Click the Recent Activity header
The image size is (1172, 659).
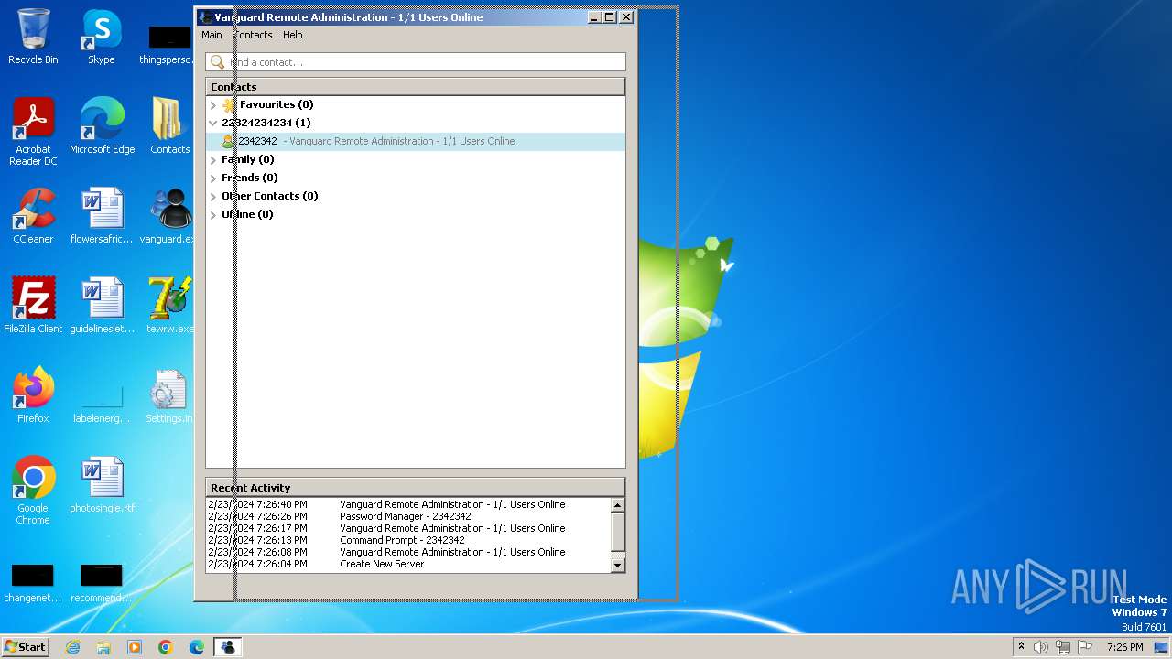[416, 488]
